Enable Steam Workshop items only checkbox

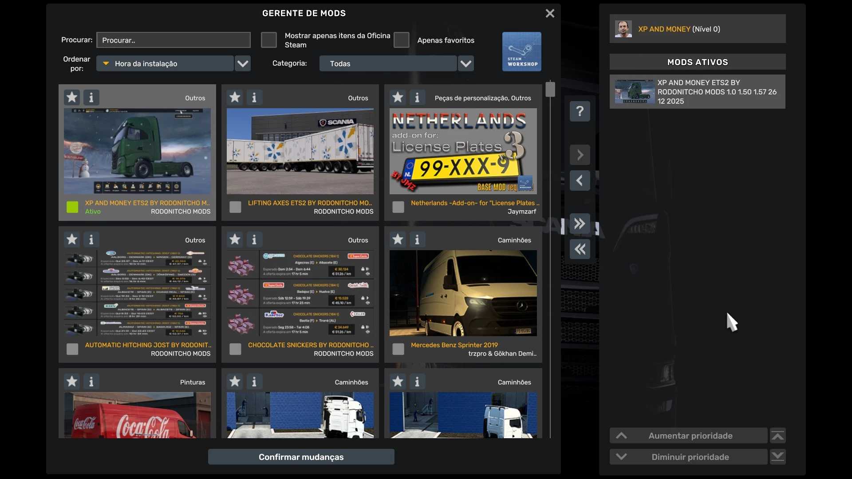click(x=268, y=40)
